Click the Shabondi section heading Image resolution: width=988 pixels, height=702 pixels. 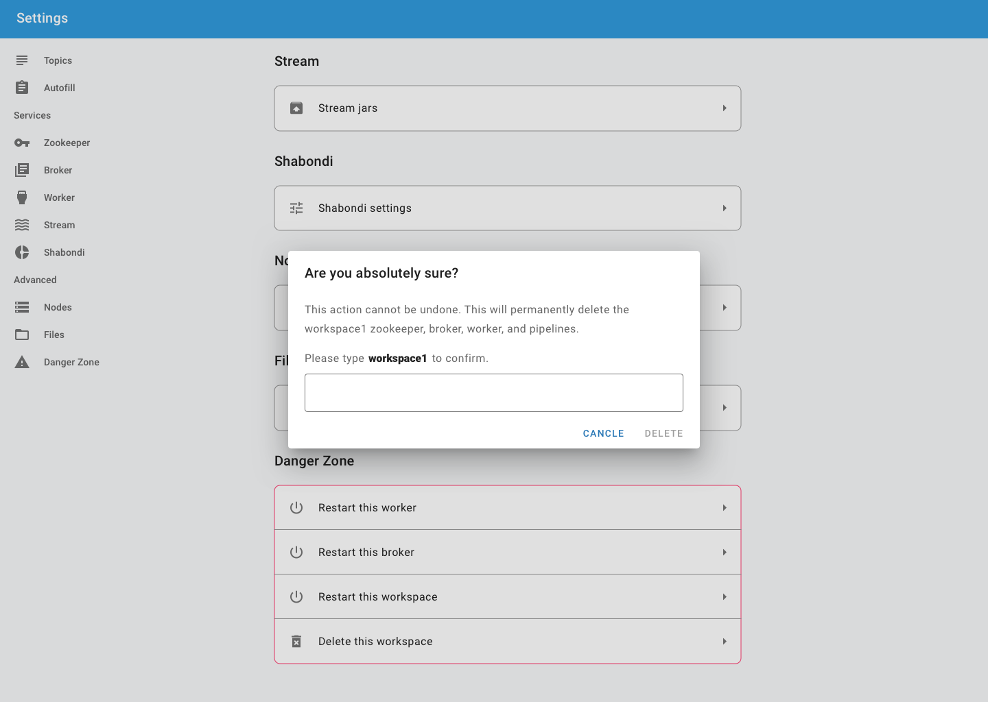304,161
